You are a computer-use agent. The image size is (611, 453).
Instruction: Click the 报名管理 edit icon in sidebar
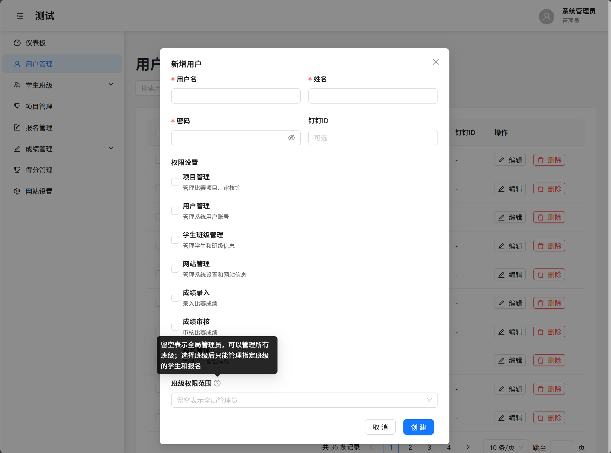[17, 128]
